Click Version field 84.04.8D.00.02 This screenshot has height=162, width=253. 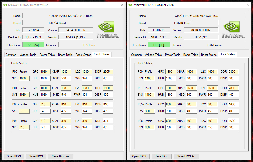coord(201,30)
